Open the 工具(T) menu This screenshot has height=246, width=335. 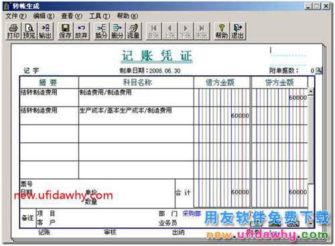99,16
